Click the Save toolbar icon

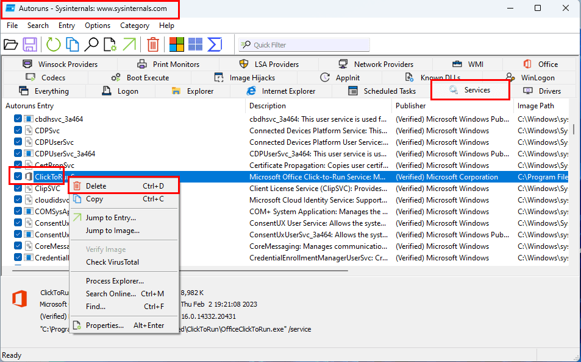30,45
